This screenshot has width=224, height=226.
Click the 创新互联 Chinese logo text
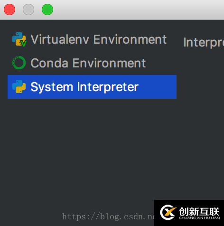click(x=199, y=212)
